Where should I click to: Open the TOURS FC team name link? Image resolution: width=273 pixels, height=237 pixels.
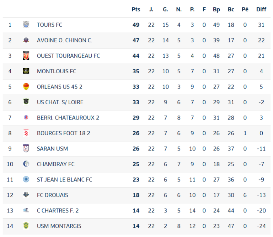pyautogui.click(x=49, y=25)
